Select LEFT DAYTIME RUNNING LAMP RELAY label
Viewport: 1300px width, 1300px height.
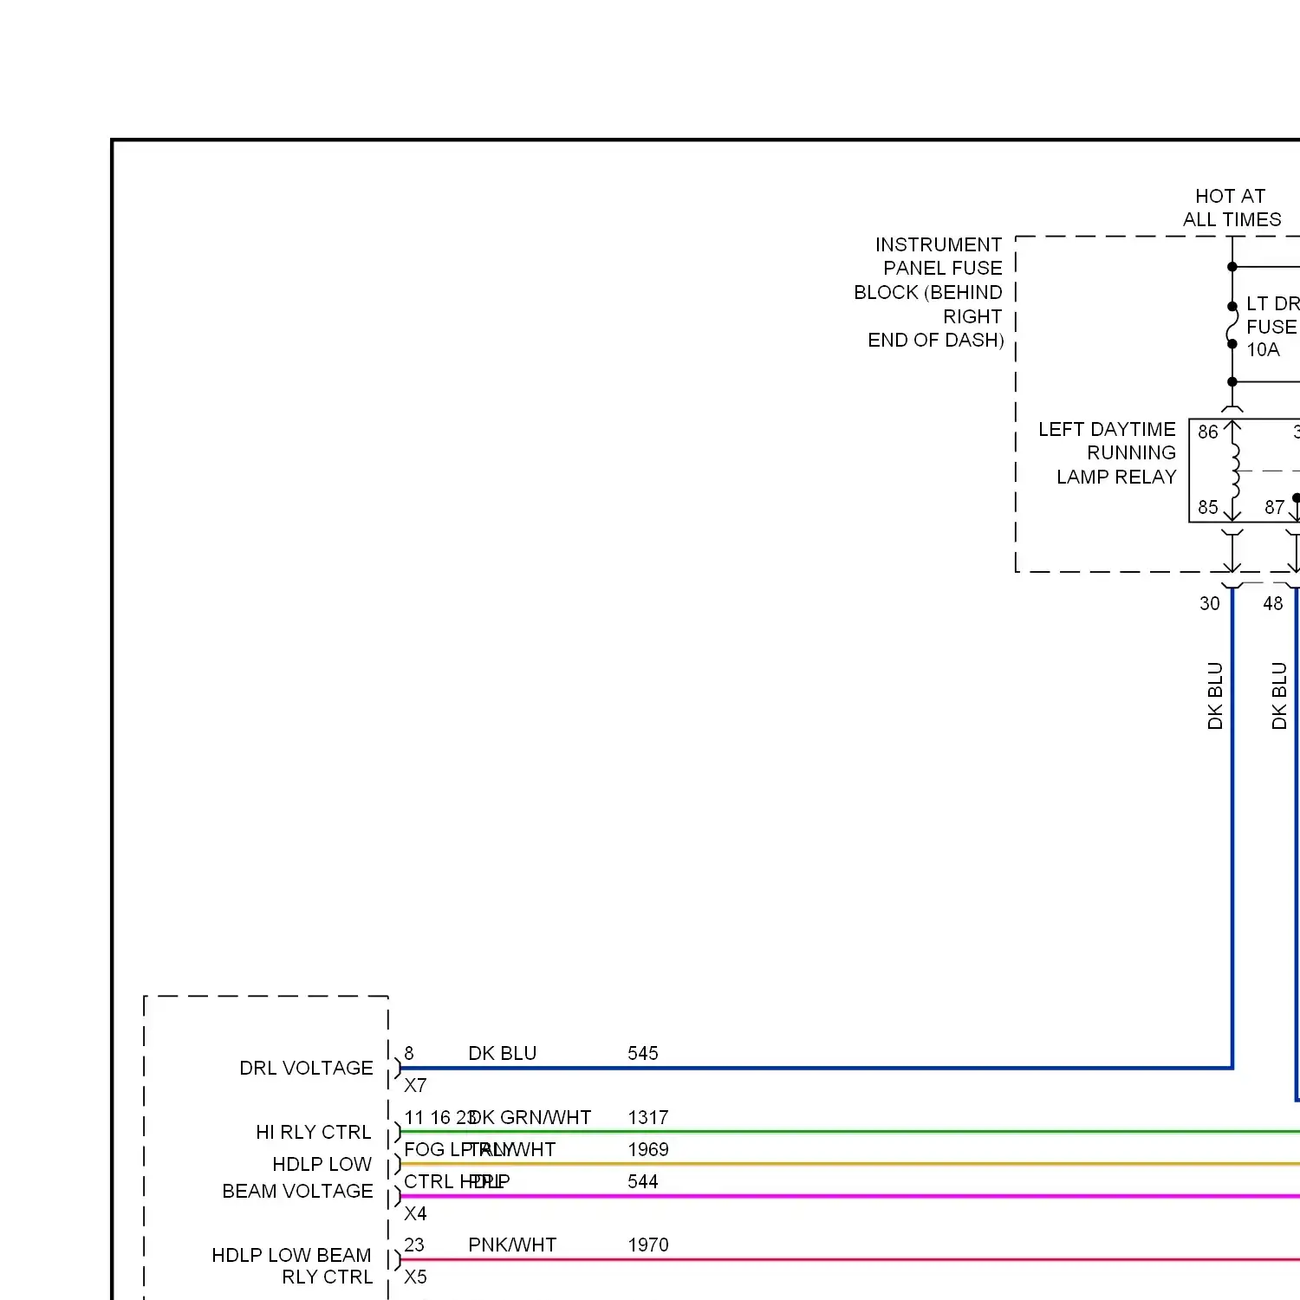click(x=1107, y=452)
